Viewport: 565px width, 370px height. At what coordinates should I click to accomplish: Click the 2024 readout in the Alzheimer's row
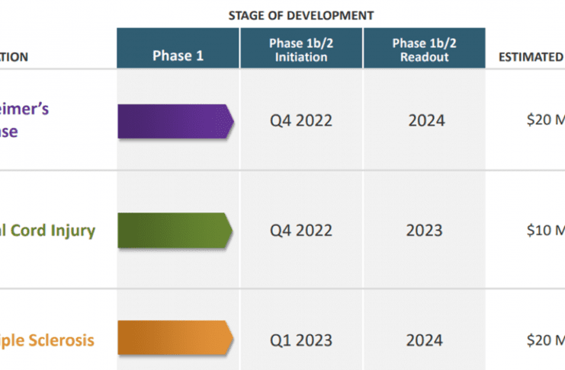425,121
